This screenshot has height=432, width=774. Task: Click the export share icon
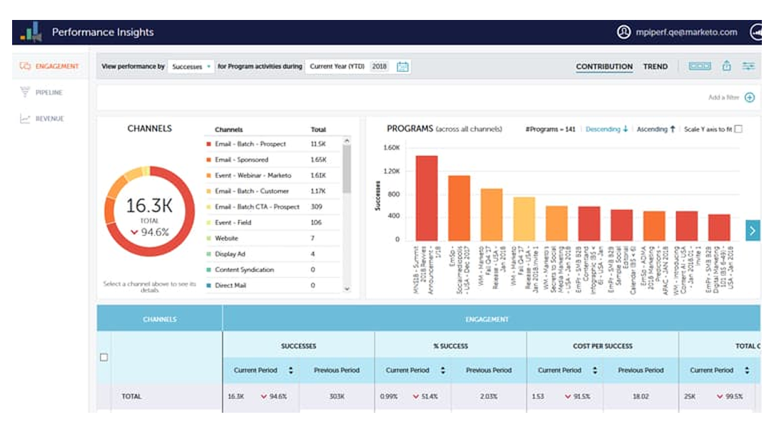tap(726, 66)
